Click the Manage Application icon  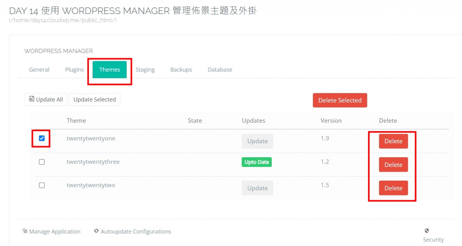coord(25,231)
